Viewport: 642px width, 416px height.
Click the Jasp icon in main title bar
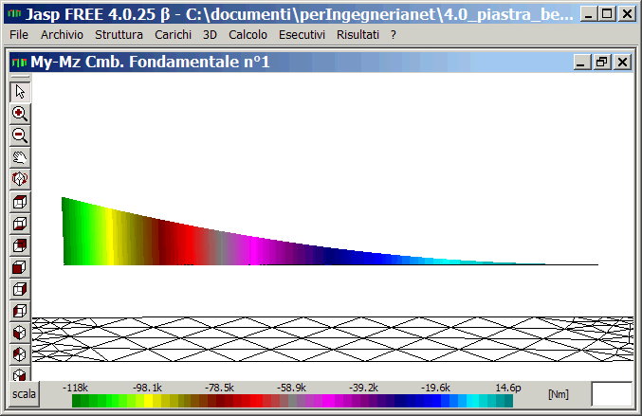click(x=15, y=14)
